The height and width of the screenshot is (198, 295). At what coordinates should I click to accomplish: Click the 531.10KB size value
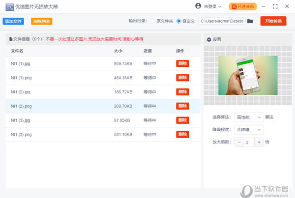pyautogui.click(x=123, y=135)
